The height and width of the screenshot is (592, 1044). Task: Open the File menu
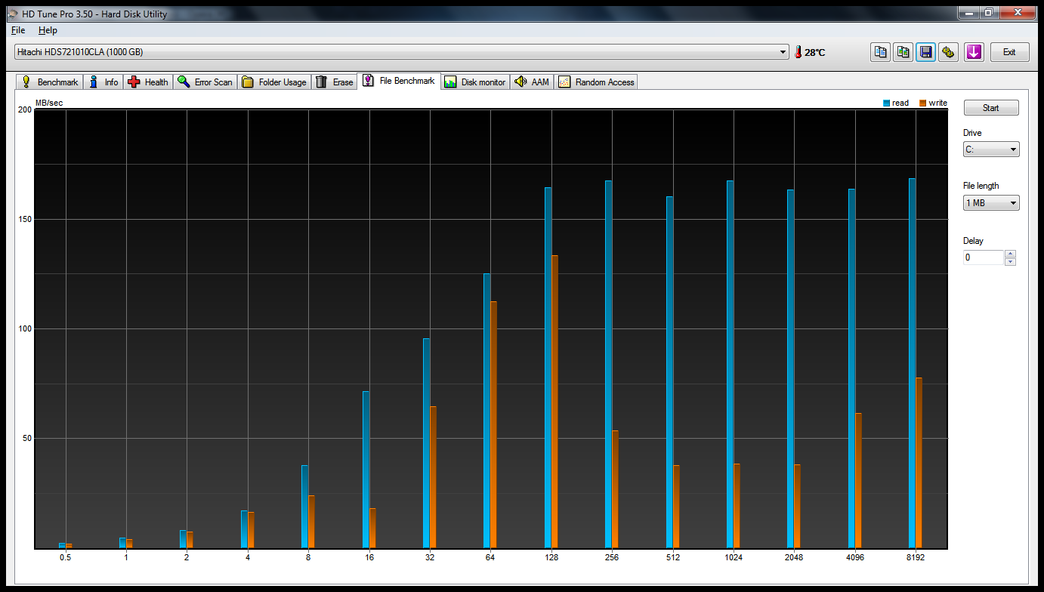18,30
